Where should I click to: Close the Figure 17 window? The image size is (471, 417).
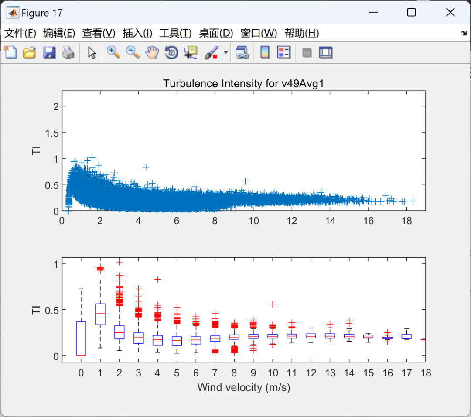[x=450, y=12]
